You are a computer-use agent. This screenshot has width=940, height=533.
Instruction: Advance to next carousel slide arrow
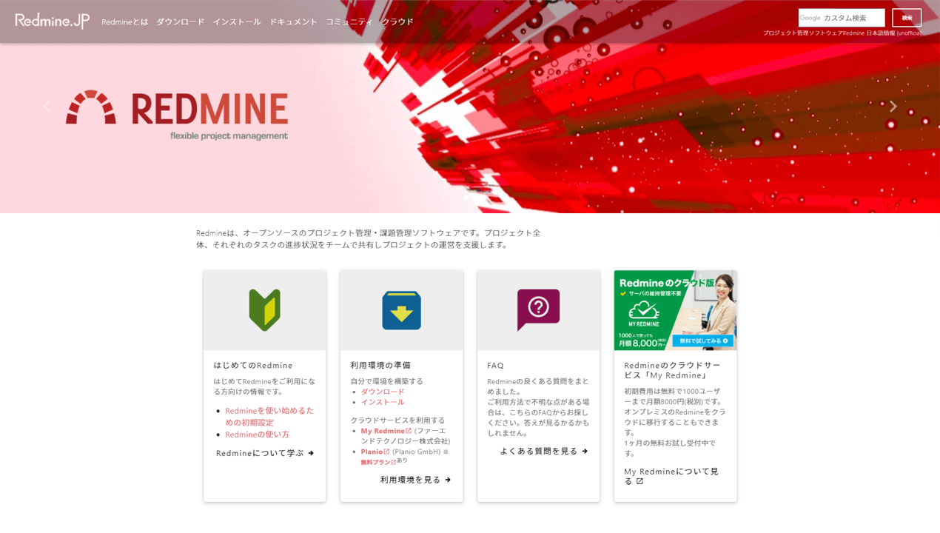click(893, 107)
